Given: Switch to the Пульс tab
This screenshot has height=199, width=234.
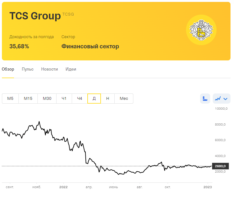Looking at the screenshot, I should tap(28, 69).
